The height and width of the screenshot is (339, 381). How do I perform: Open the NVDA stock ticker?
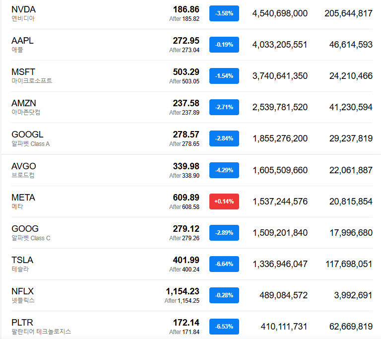click(24, 9)
